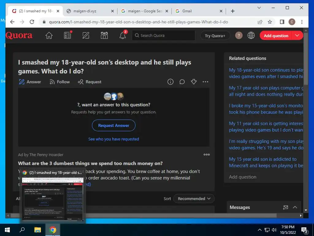
Task: Select the Quora question tab
Action: 35,11
